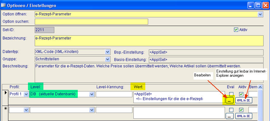Click the '...' edit button in Profil 1 row
Viewport: 270px width, 121px height.
[x=230, y=100]
